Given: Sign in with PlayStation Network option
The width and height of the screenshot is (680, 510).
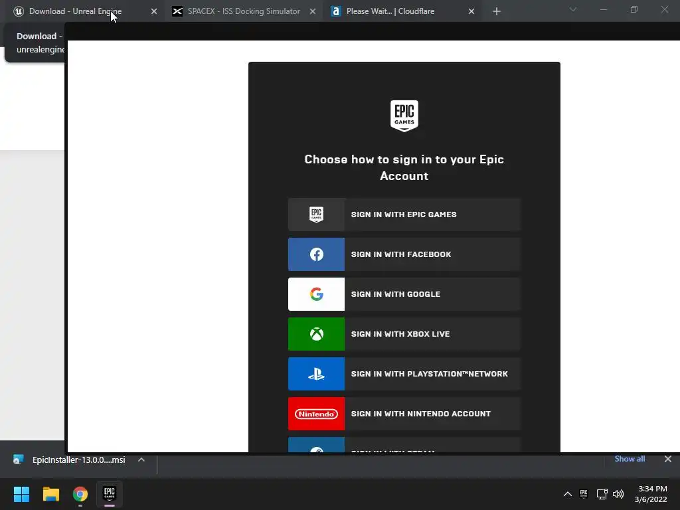Looking at the screenshot, I should pyautogui.click(x=404, y=374).
